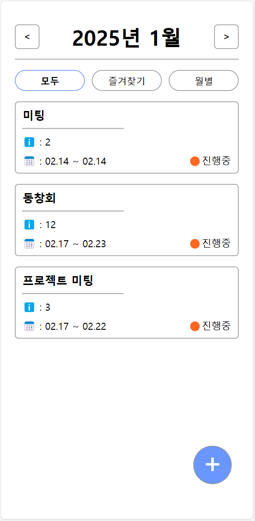
Task: Click the orange status dot in 미팅 card
Action: point(195,161)
